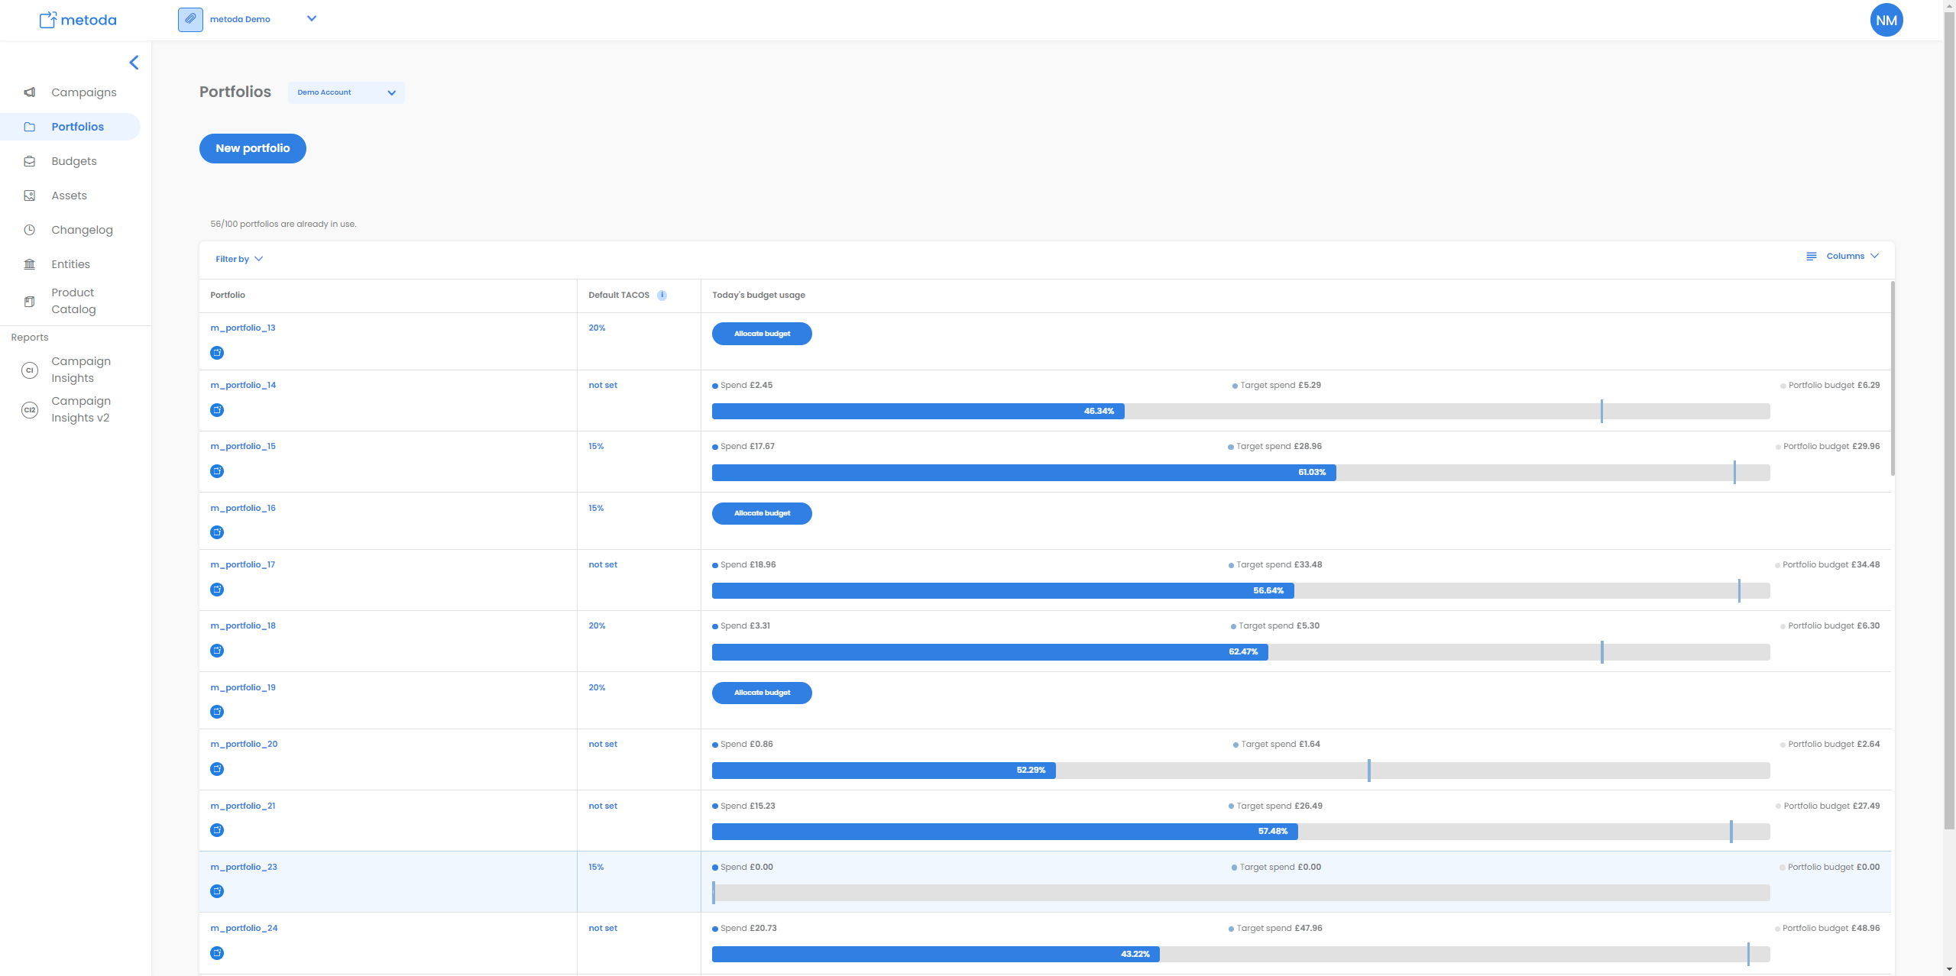Expand the Filter by dropdown
The height and width of the screenshot is (976, 1956).
click(238, 259)
